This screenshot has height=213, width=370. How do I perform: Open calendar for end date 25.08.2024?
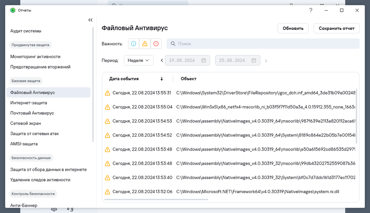[254, 60]
